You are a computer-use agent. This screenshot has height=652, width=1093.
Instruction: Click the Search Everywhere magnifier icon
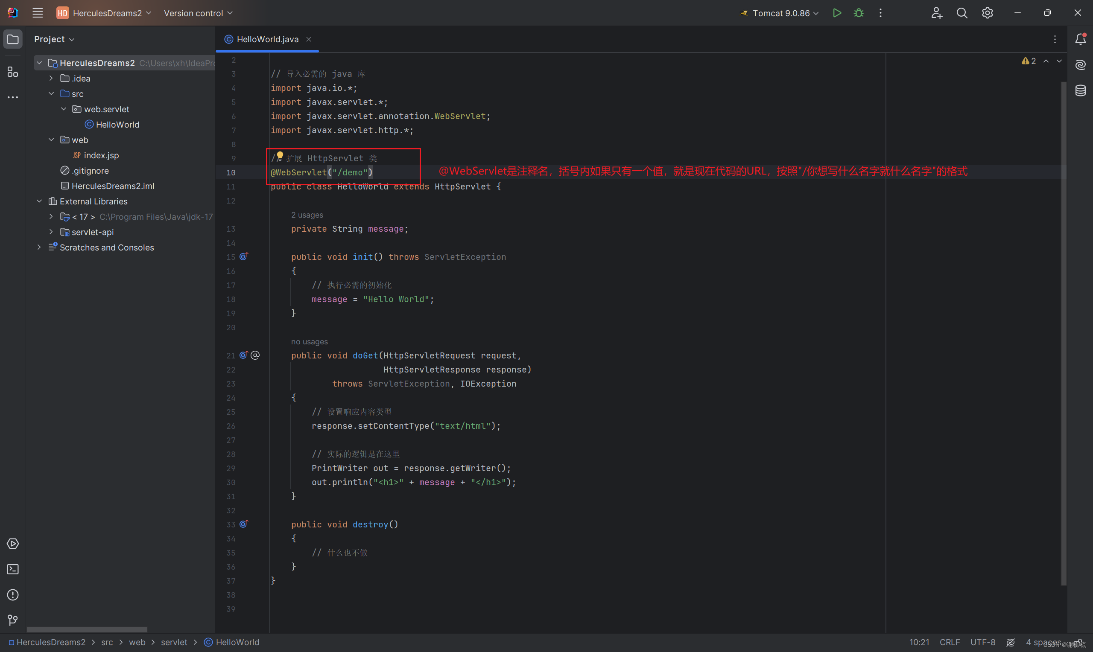[x=961, y=13]
